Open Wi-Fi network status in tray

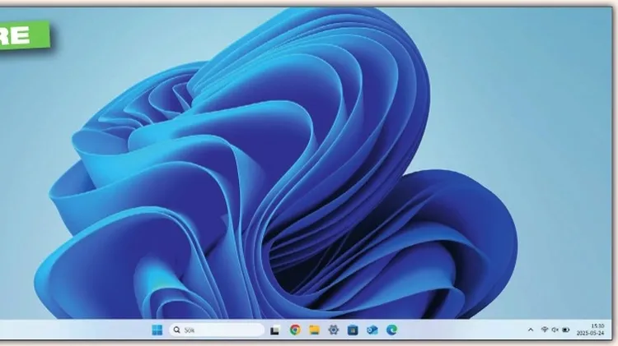click(545, 330)
